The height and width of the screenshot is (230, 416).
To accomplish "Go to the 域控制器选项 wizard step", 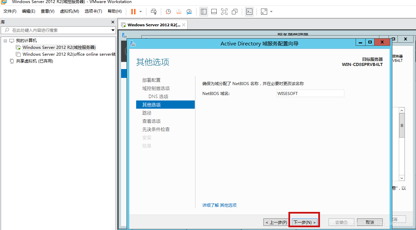I will (x=156, y=88).
